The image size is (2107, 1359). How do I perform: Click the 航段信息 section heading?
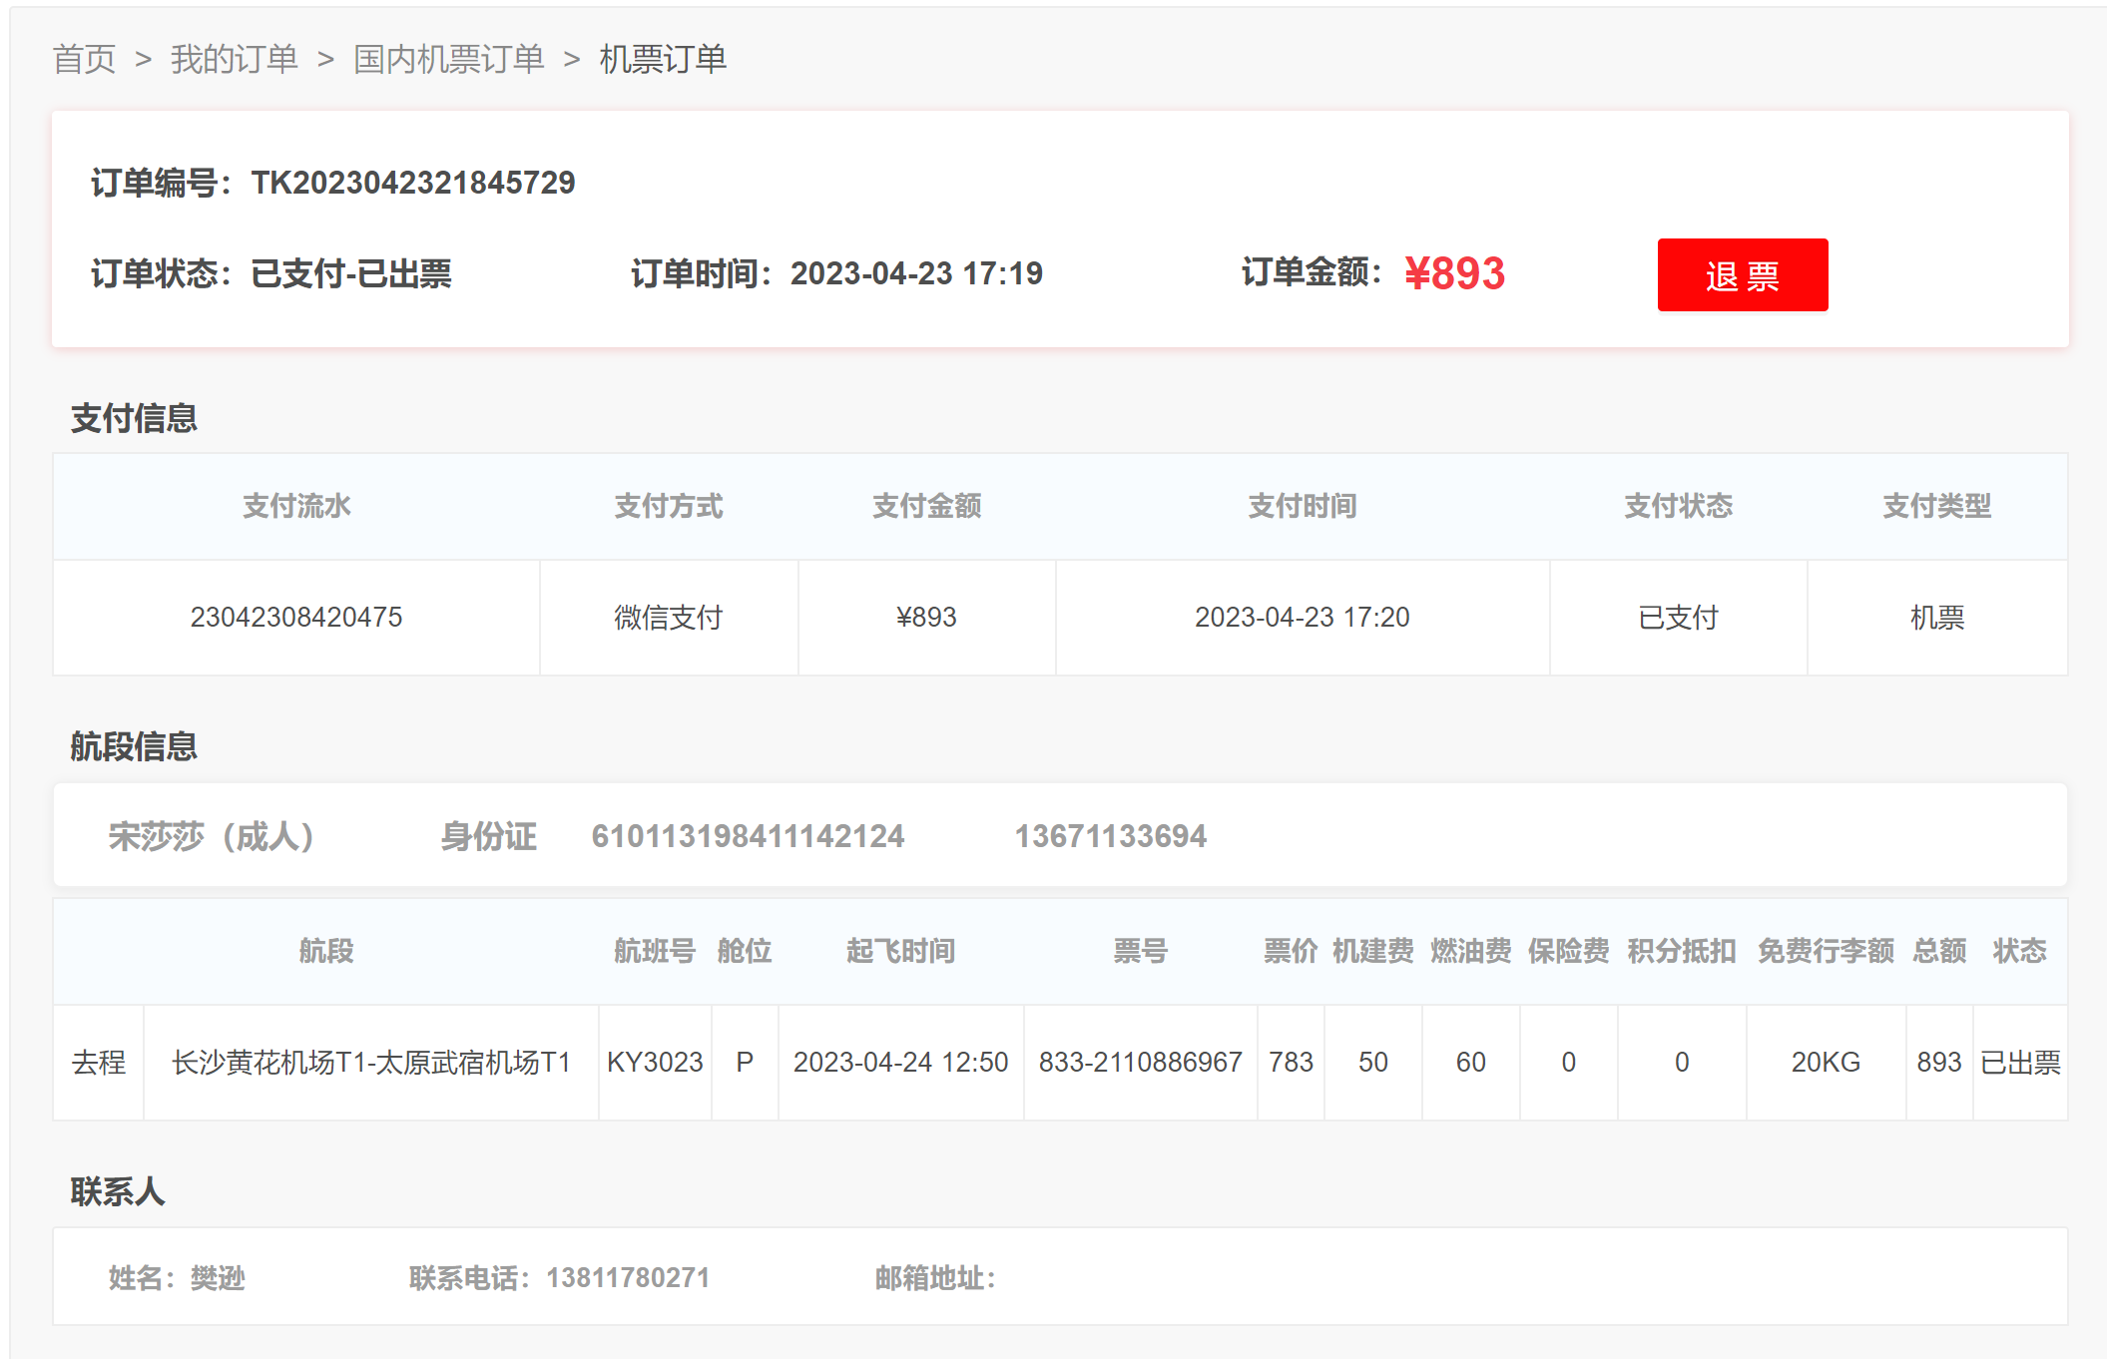[134, 746]
